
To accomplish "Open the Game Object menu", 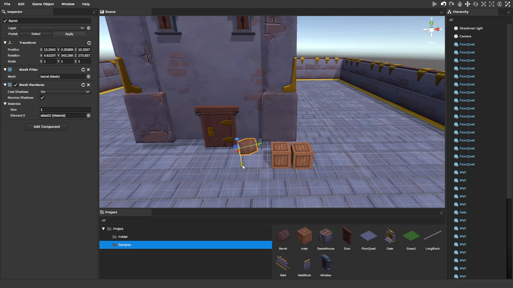I will 43,4.
